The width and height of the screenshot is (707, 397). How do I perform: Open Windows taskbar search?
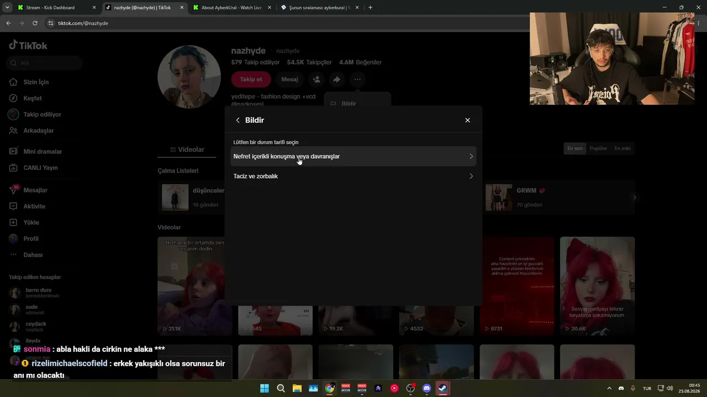(281, 388)
